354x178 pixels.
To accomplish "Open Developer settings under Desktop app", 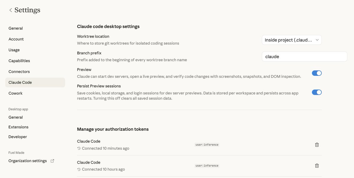I will pos(18,137).
